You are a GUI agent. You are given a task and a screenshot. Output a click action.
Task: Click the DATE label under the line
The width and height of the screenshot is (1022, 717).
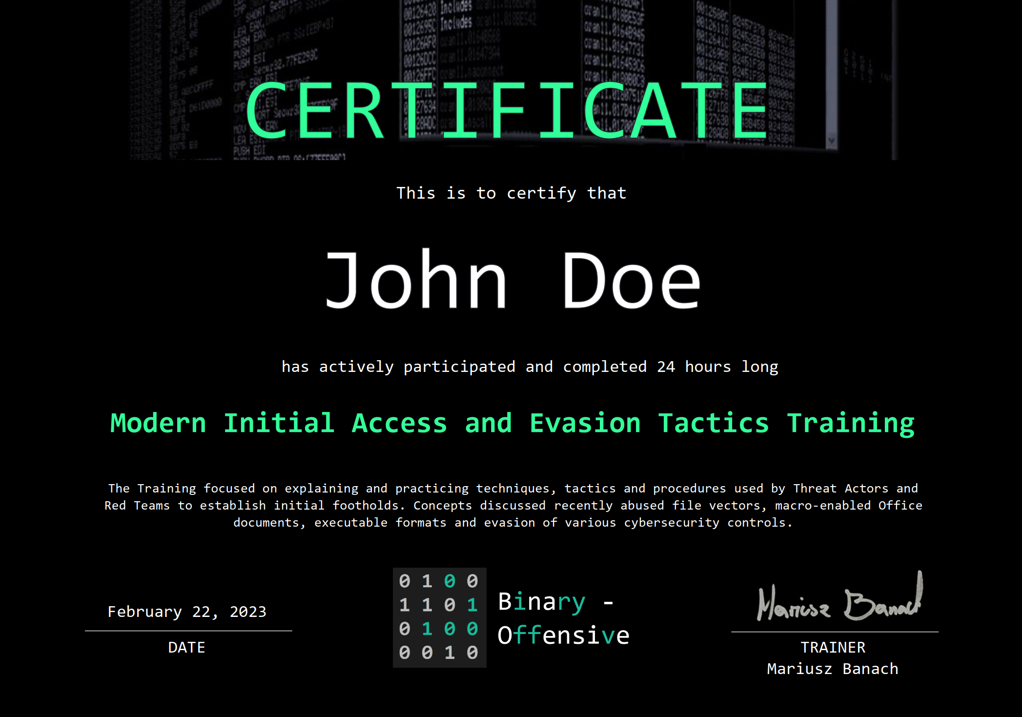coord(186,647)
